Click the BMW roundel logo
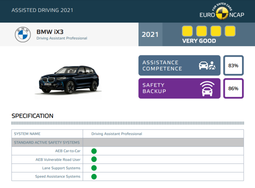 (x=23, y=34)
